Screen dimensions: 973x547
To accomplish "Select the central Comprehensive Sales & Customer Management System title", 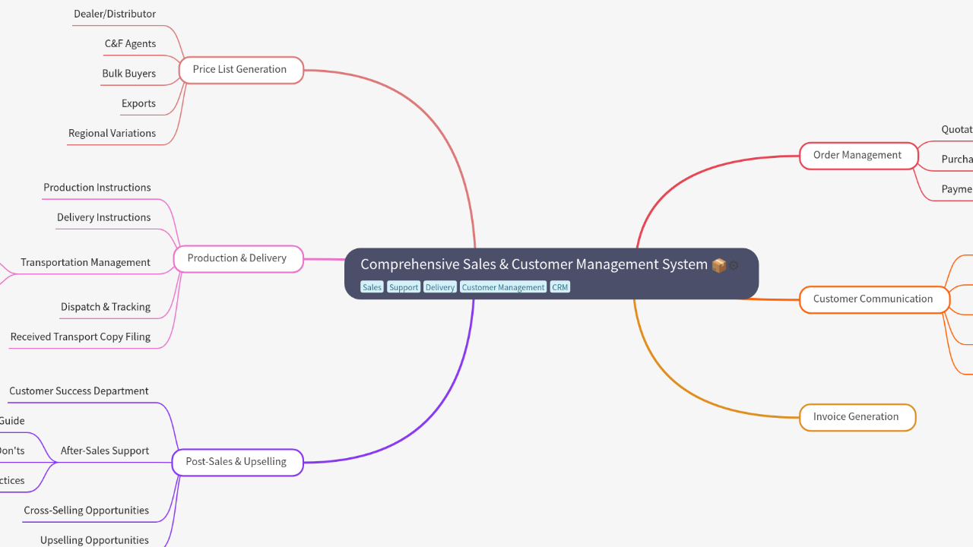I will (534, 264).
